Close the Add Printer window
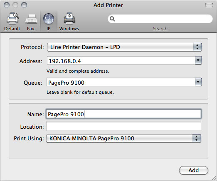The image size is (217, 181). (7, 5)
